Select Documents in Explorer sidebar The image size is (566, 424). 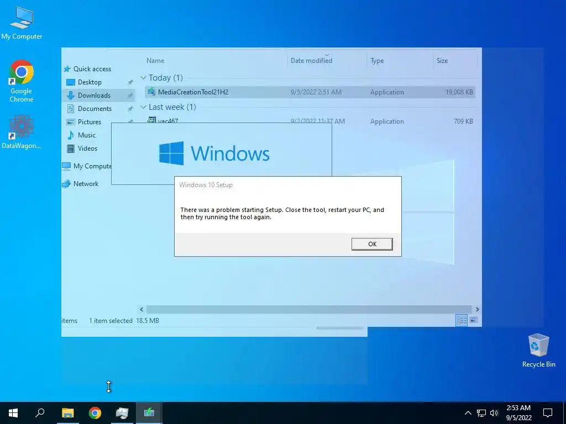point(95,109)
